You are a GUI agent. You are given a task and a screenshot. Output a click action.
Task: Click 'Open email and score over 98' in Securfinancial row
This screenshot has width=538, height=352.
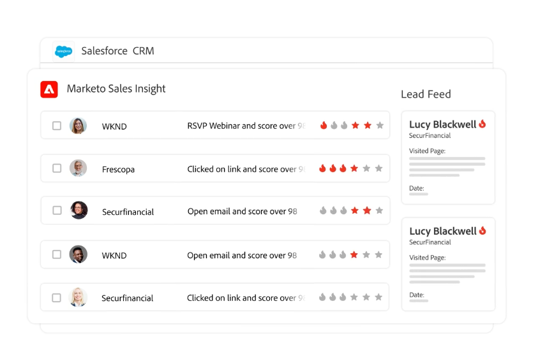243,212
